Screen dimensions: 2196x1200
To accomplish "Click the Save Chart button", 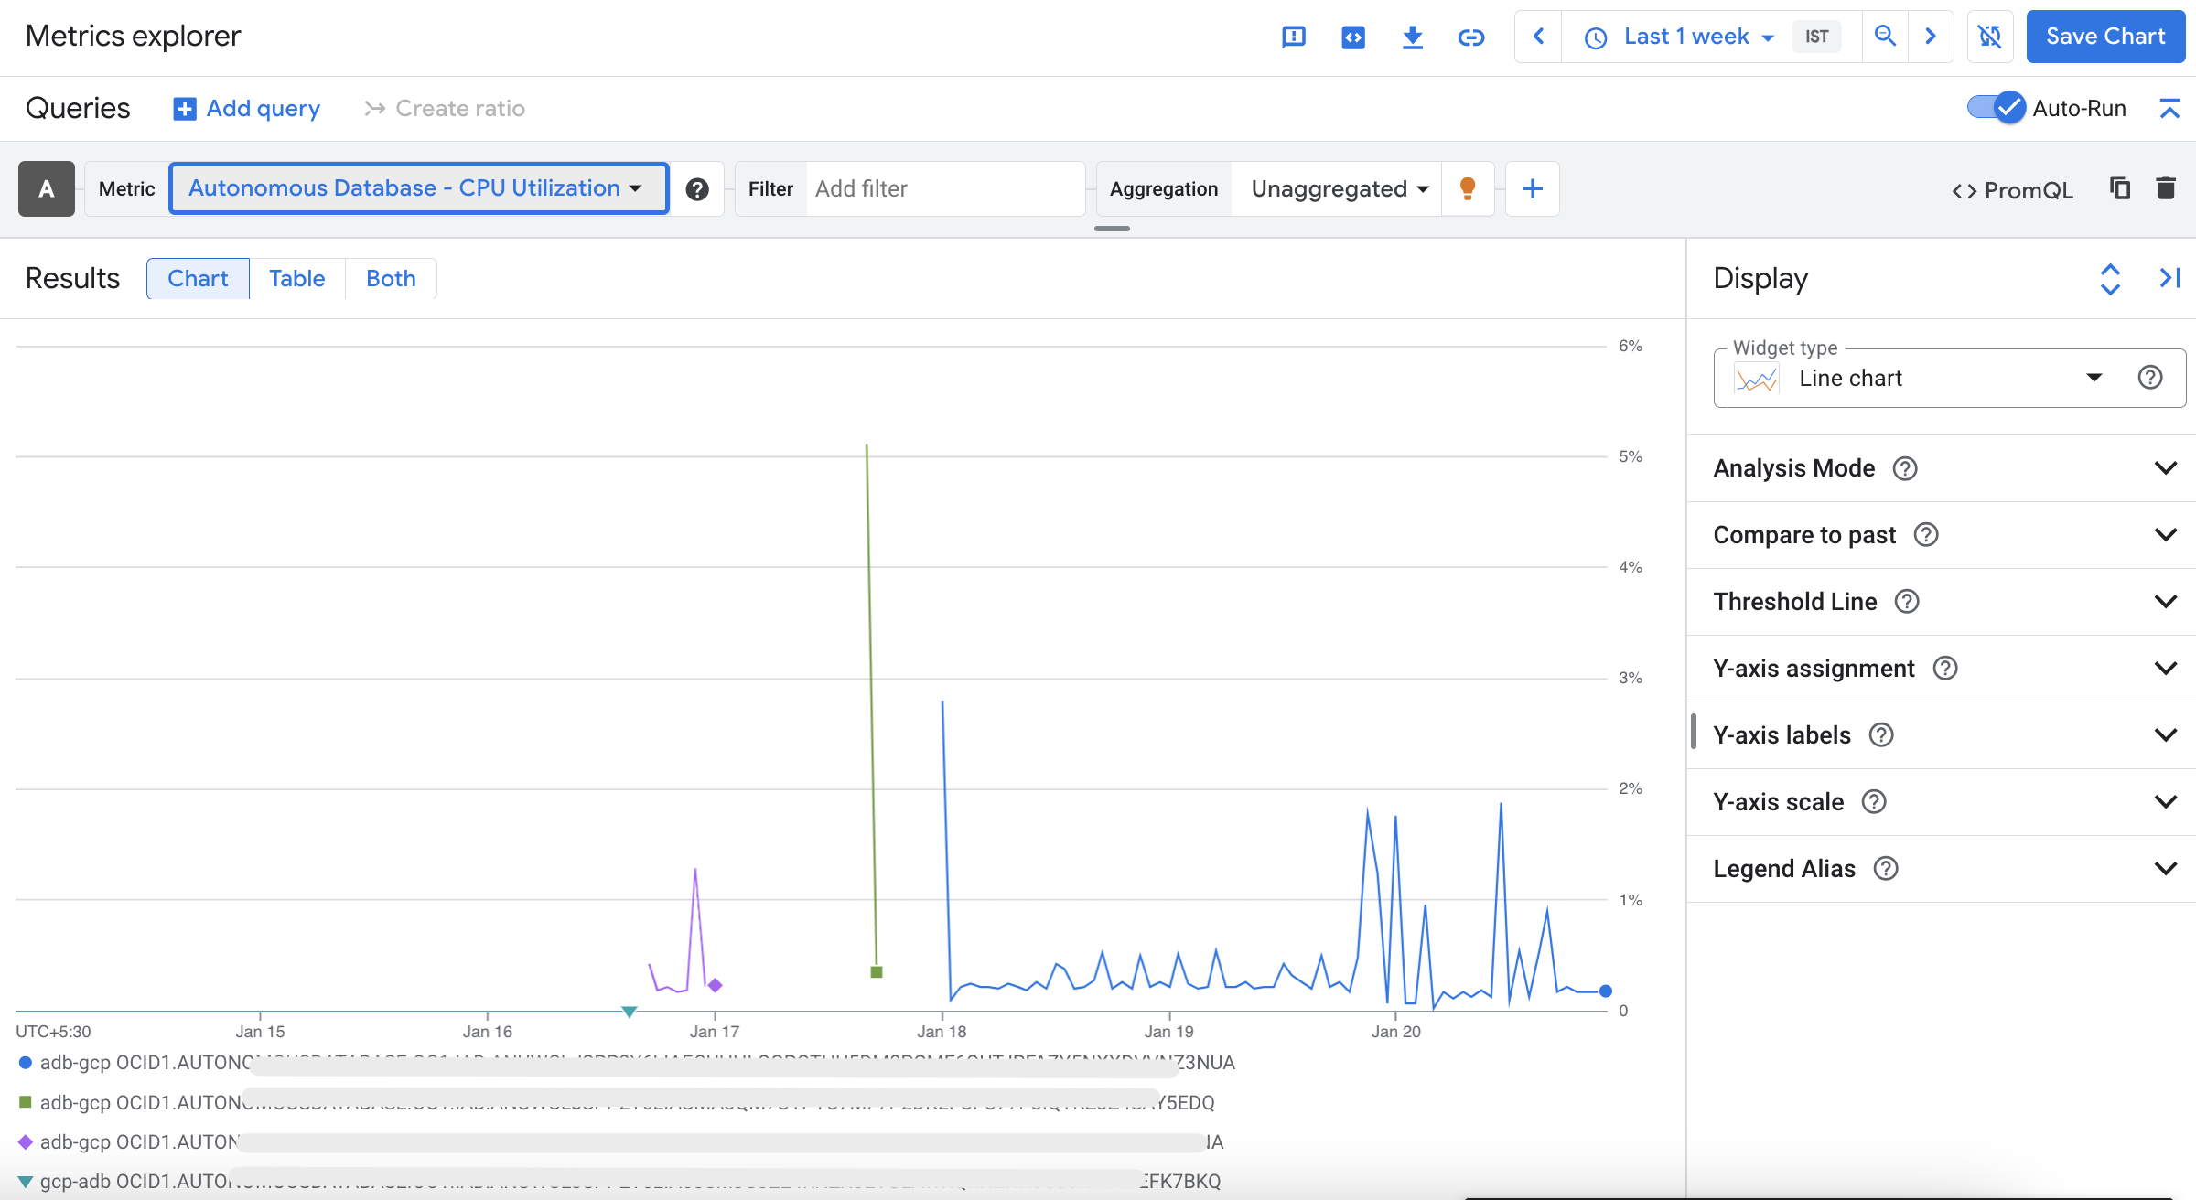I will click(x=2104, y=37).
